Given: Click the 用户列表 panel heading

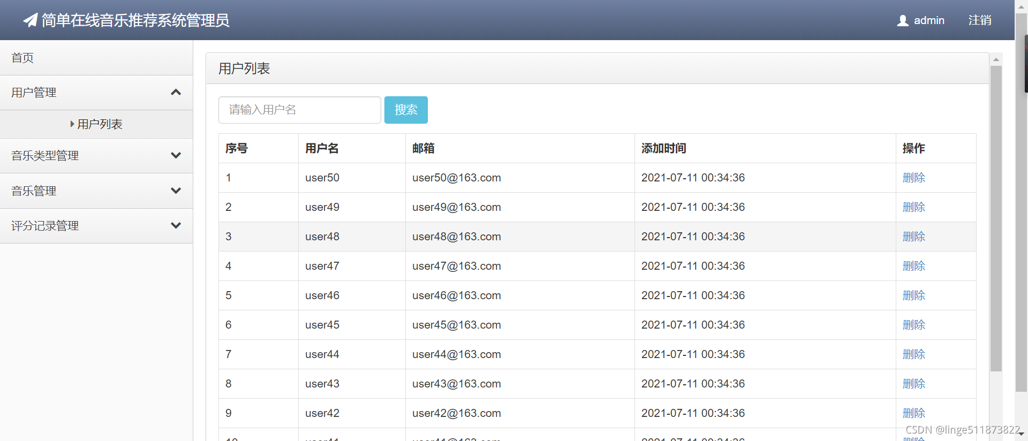Looking at the screenshot, I should pos(244,69).
